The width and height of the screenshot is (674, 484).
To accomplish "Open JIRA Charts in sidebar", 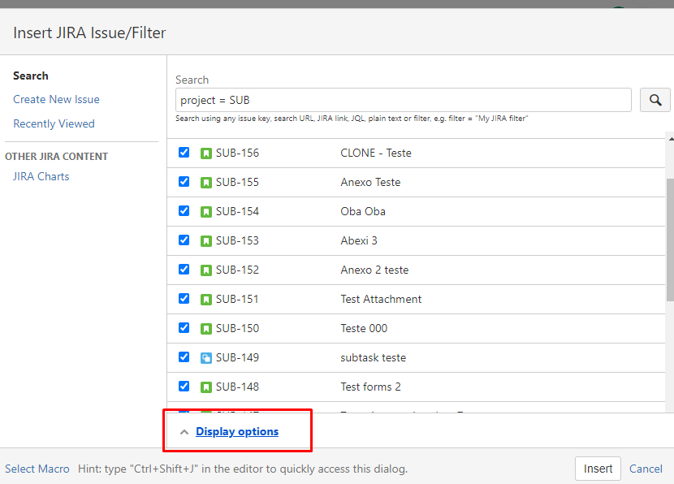I will (41, 177).
